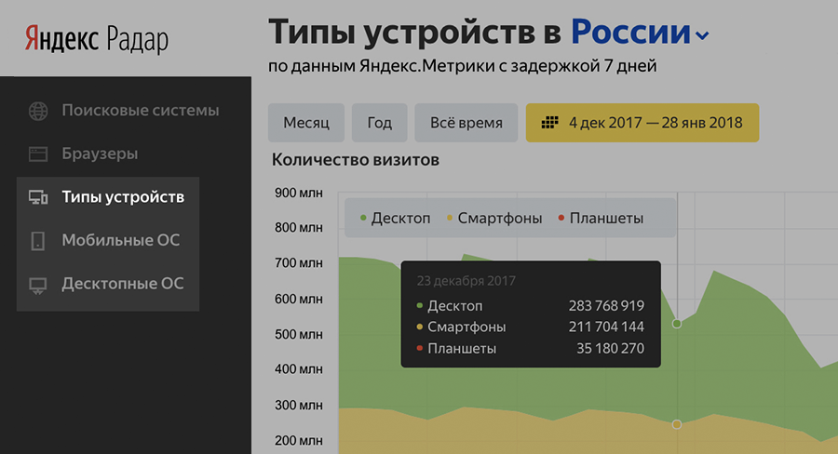Click the monitor icon beside Десктопные ОС
The image size is (838, 454).
pyautogui.click(x=38, y=286)
